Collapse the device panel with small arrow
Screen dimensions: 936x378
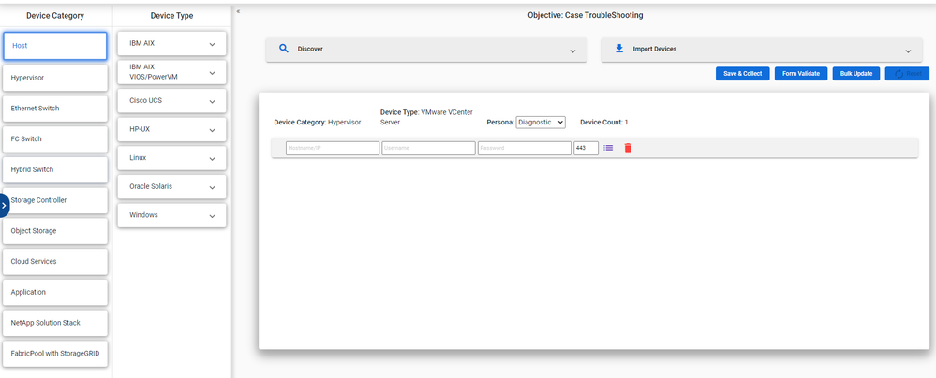point(238,11)
